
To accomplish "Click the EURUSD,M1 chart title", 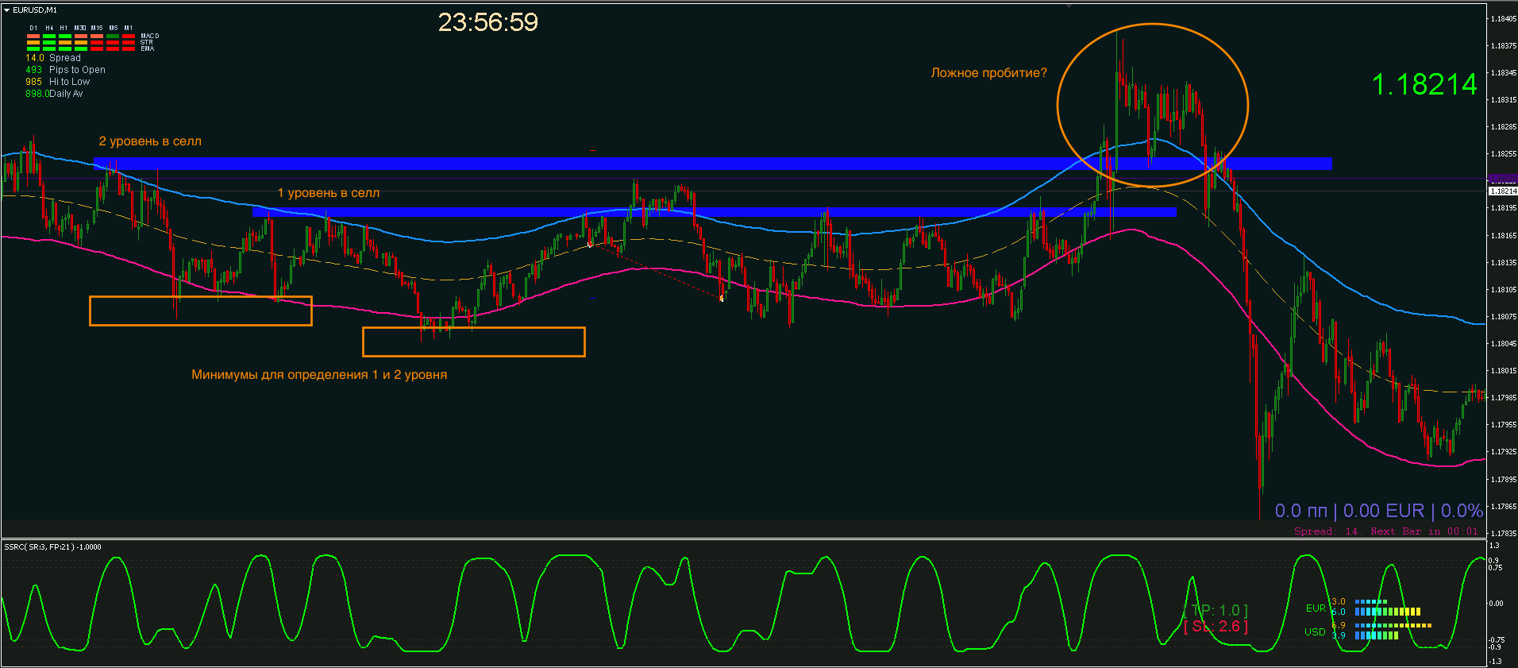I will tap(35, 10).
